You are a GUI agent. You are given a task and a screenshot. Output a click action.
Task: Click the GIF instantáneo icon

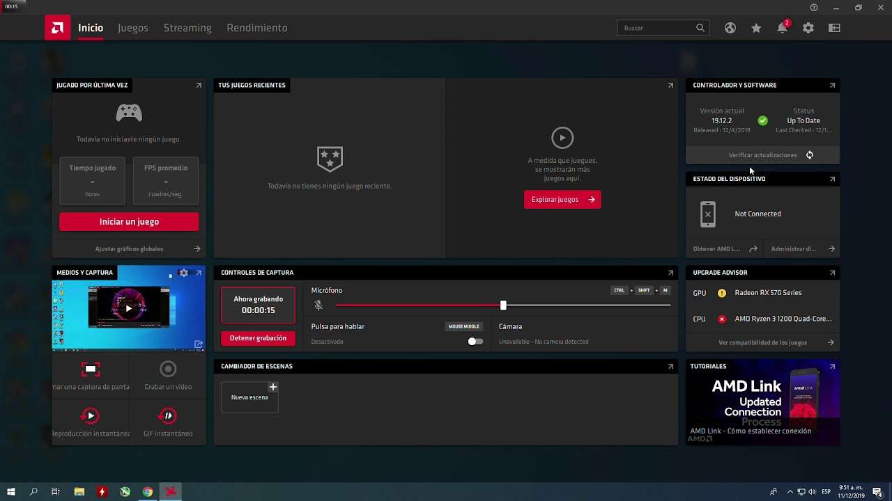[x=168, y=415]
